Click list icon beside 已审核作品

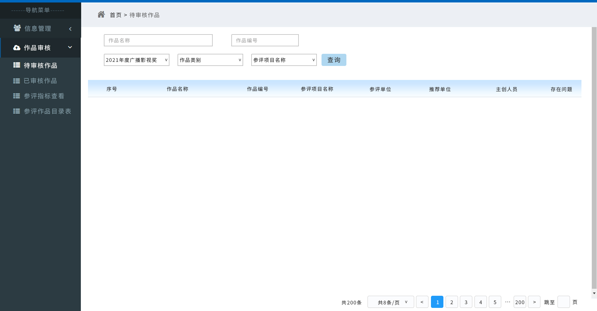click(x=16, y=81)
